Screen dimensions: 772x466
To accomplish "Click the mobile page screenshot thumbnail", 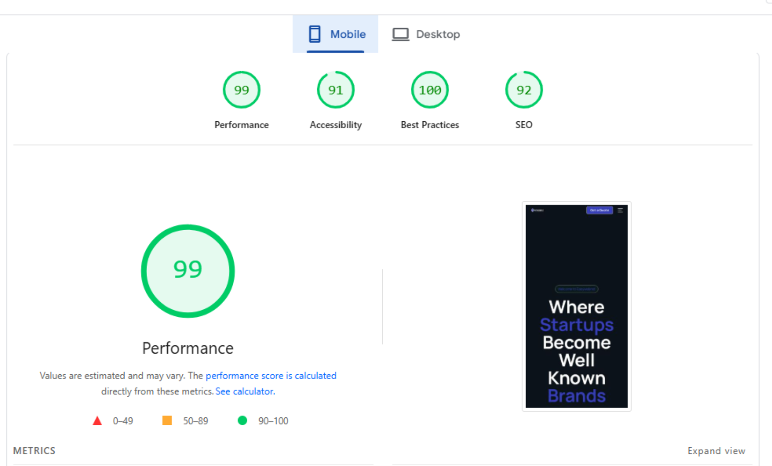I will (x=576, y=306).
